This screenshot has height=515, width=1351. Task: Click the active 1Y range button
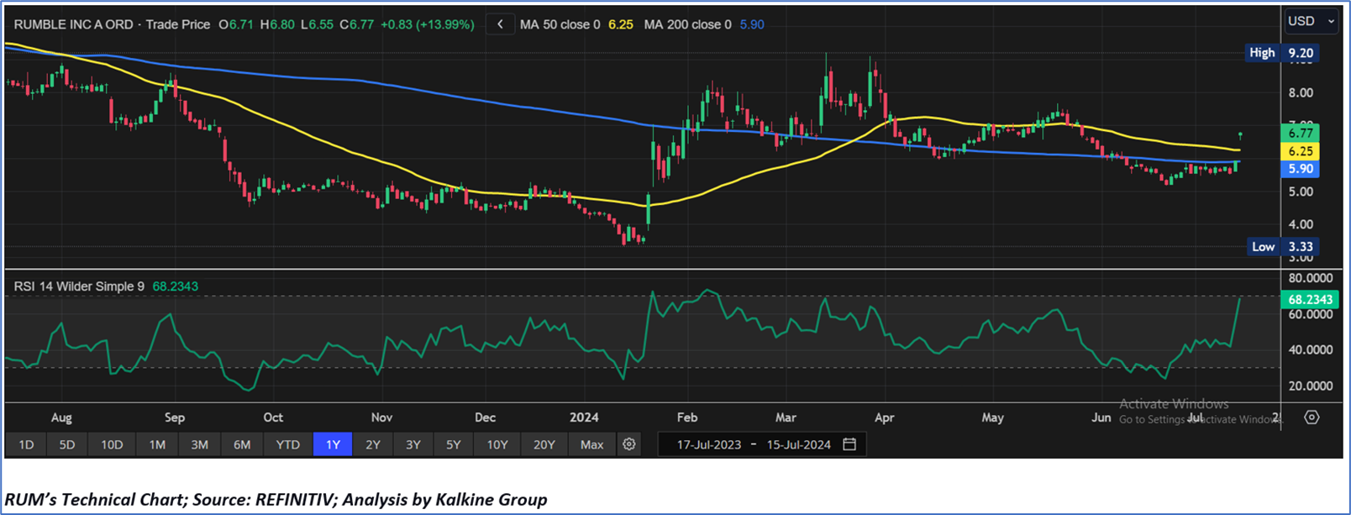[333, 444]
